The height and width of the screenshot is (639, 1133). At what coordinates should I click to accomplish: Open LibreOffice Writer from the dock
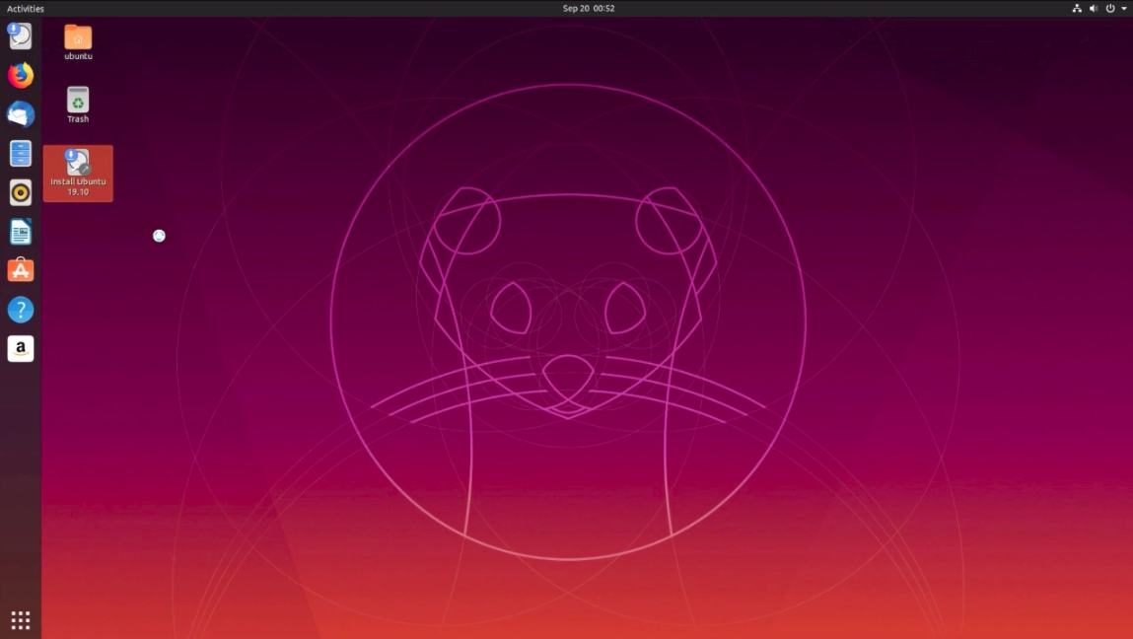click(x=21, y=232)
